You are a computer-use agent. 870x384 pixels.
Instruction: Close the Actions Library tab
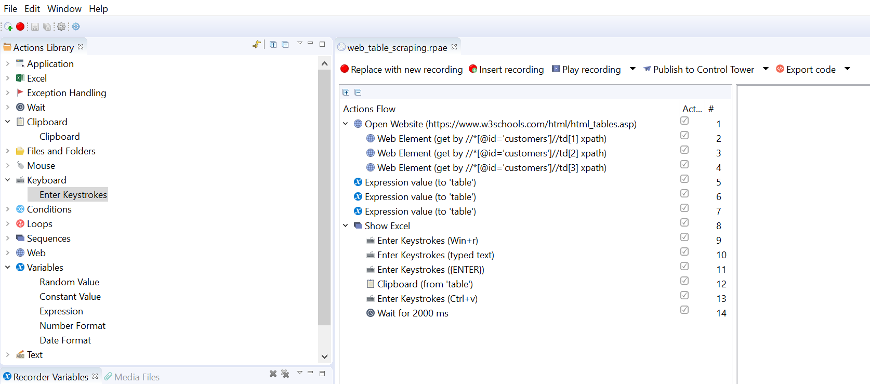[x=81, y=47]
